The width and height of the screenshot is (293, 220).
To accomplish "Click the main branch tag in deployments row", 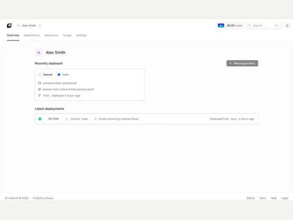I will (234, 119).
